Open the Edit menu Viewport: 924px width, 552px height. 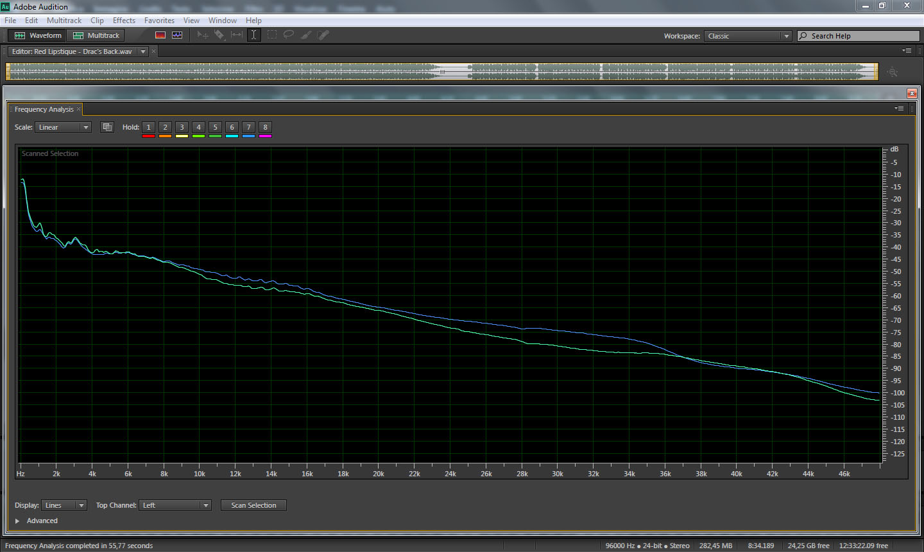click(31, 21)
